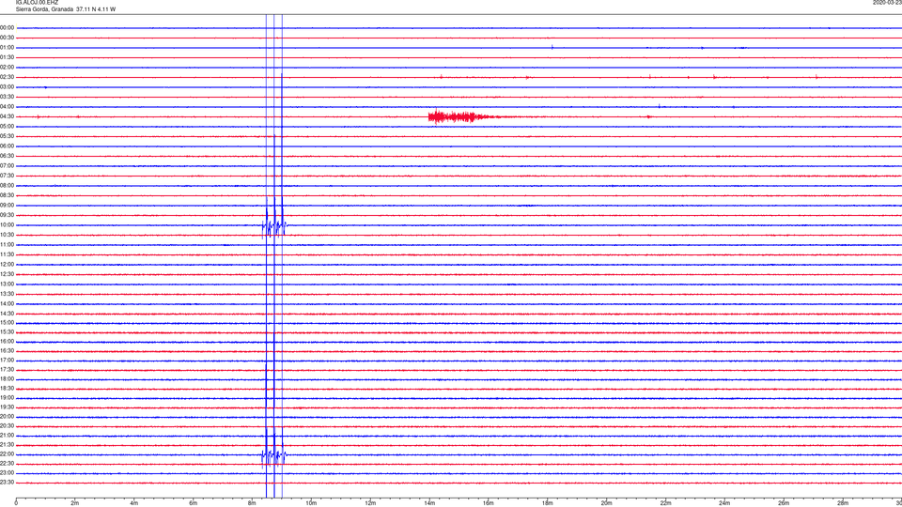Click the 24m tick label on the minute axis
The image size is (902, 507).
[724, 503]
